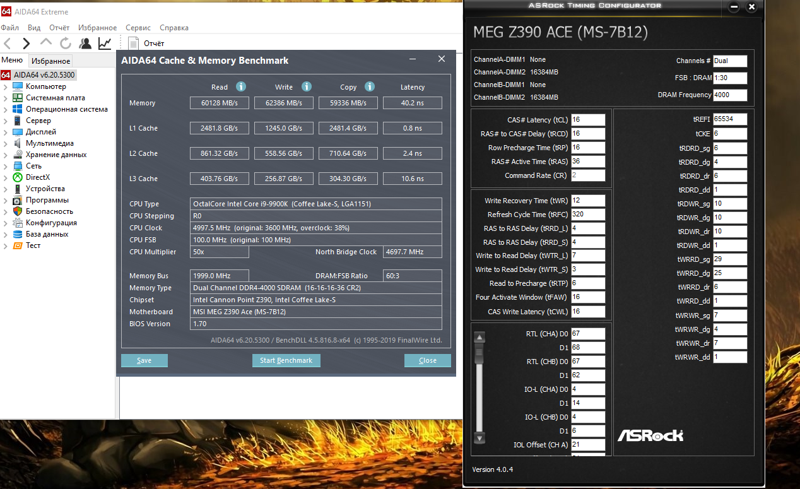
Task: Select the Сервер tree item
Action: coord(38,121)
